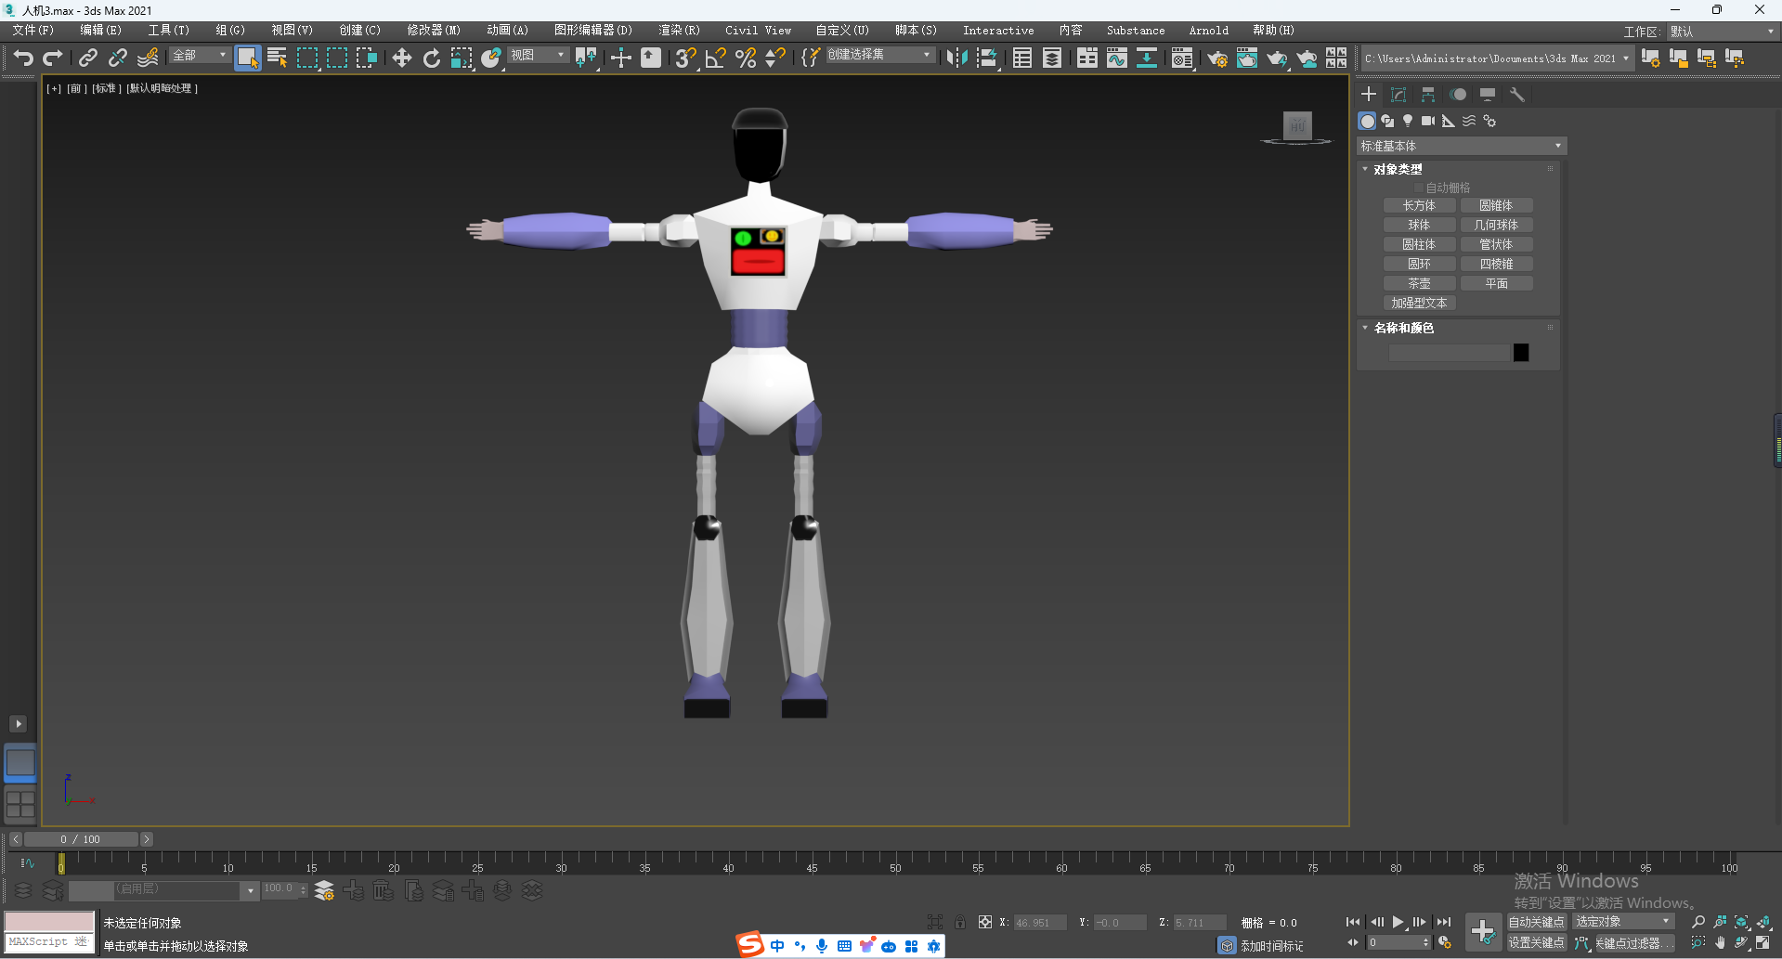Click the time slider 0 / 100 handle
This screenshot has width=1782, height=959.
point(80,839)
